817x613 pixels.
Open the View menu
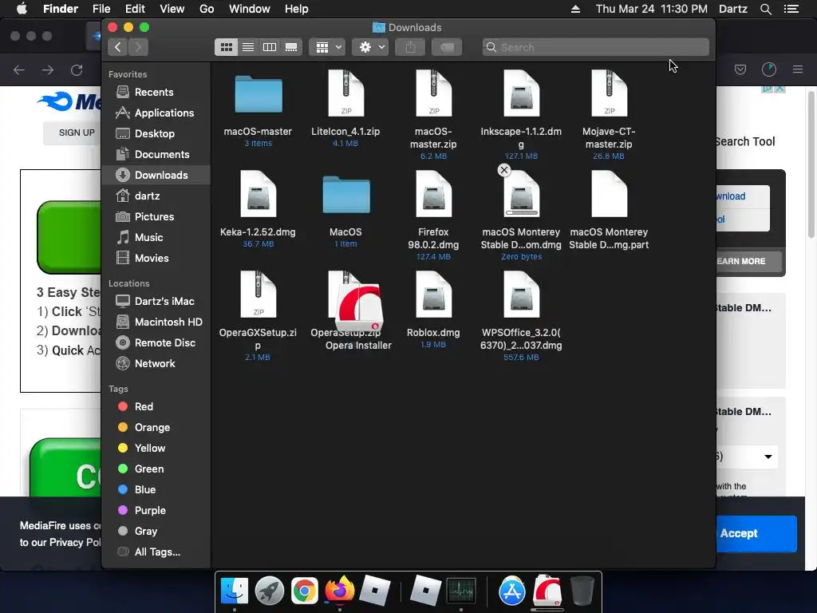tap(172, 9)
